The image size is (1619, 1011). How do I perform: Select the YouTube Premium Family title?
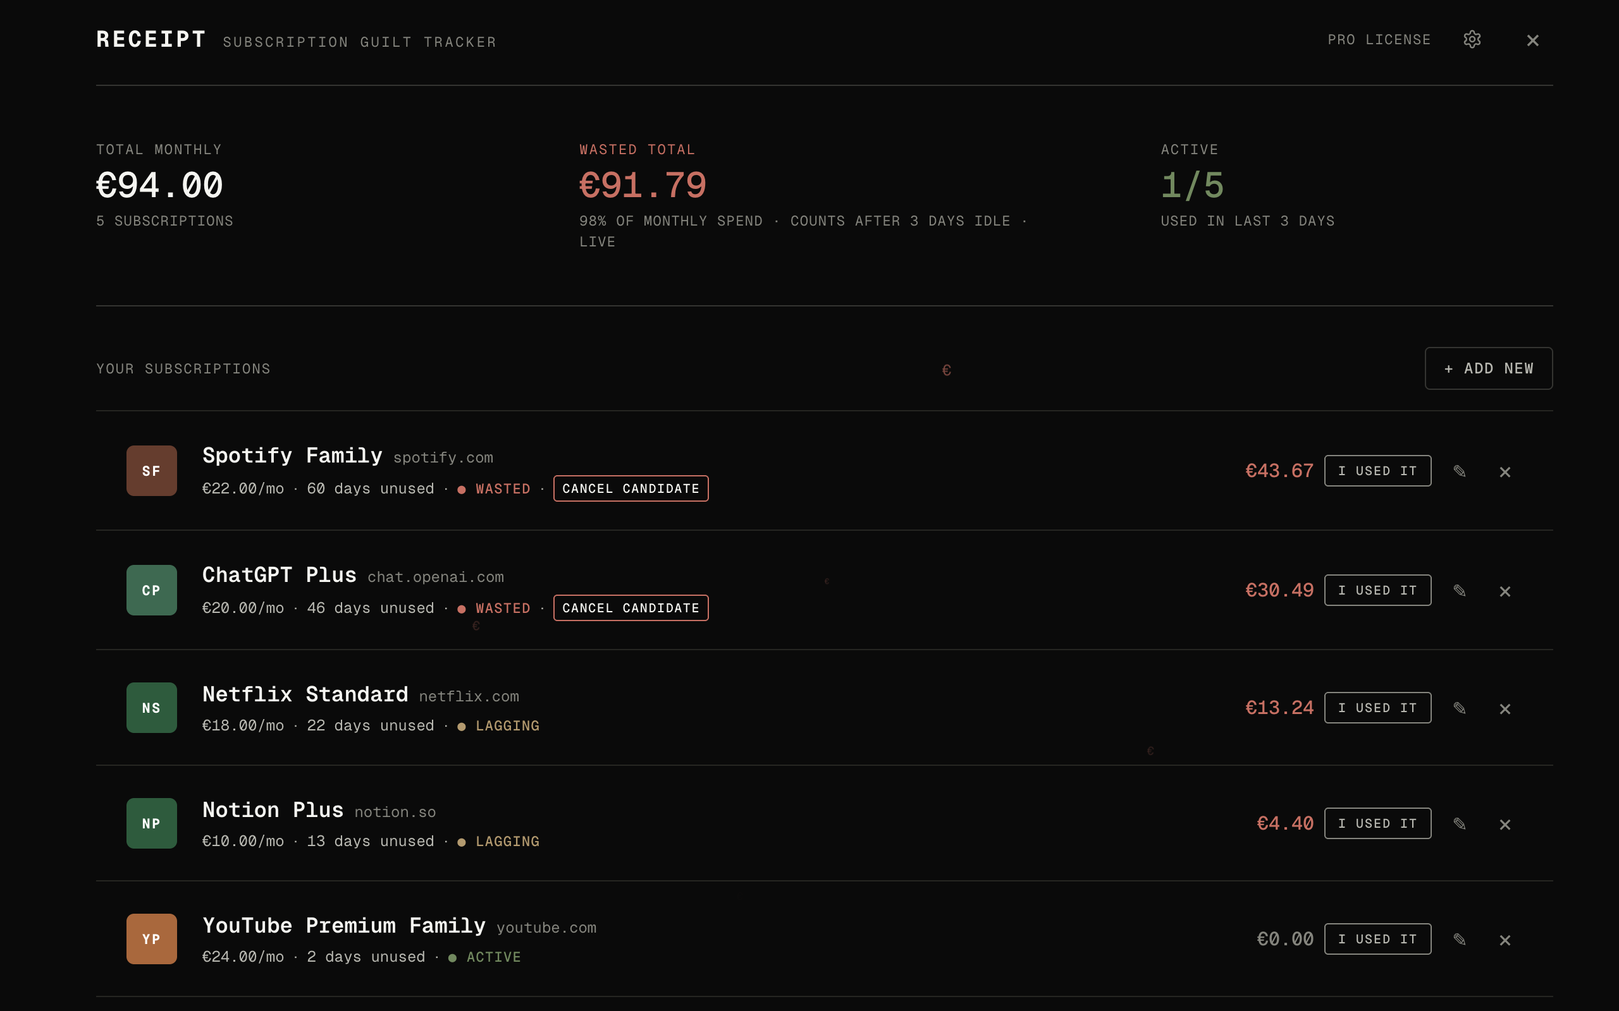point(344,926)
